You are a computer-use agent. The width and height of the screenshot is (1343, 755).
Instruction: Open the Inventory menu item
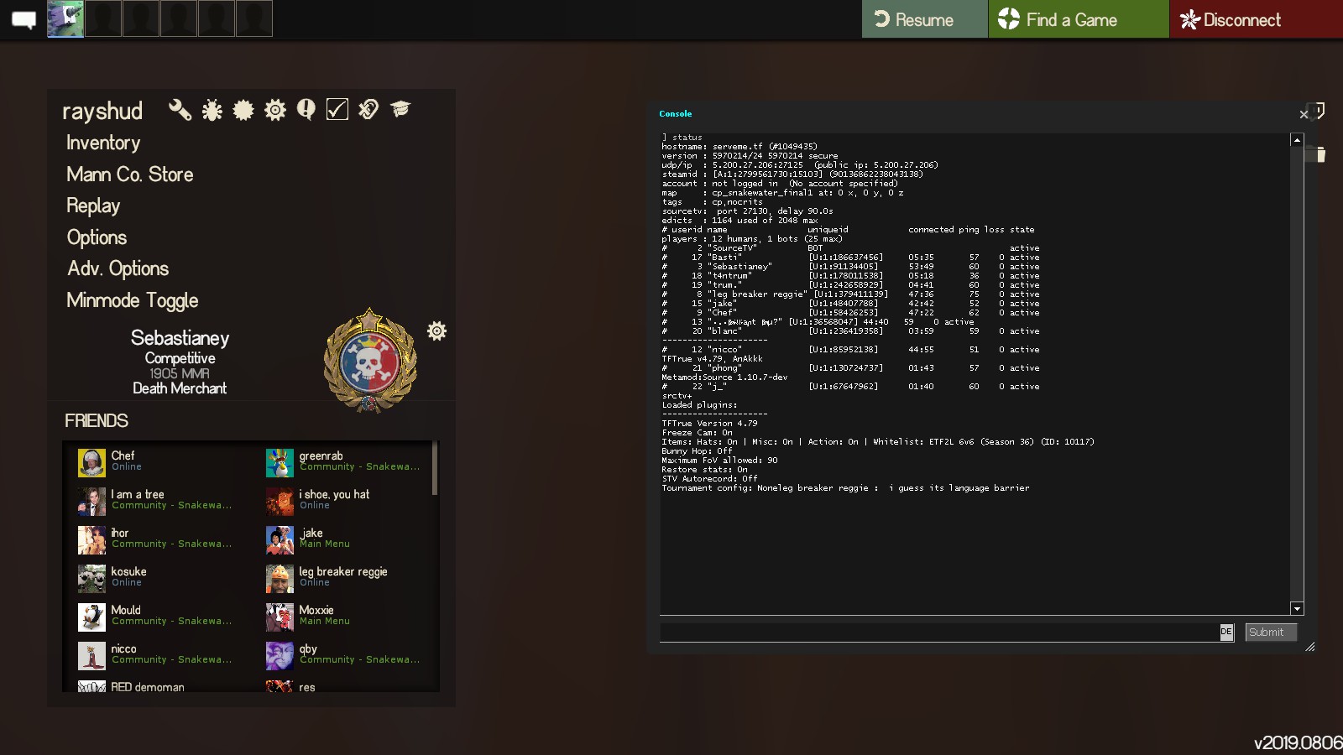tap(103, 143)
